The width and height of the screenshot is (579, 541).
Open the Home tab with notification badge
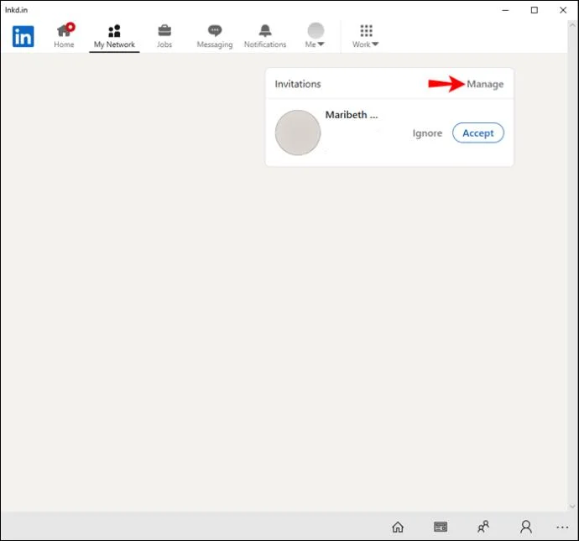[x=65, y=36]
